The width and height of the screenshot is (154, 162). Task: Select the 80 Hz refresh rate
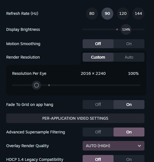pyautogui.click(x=92, y=13)
